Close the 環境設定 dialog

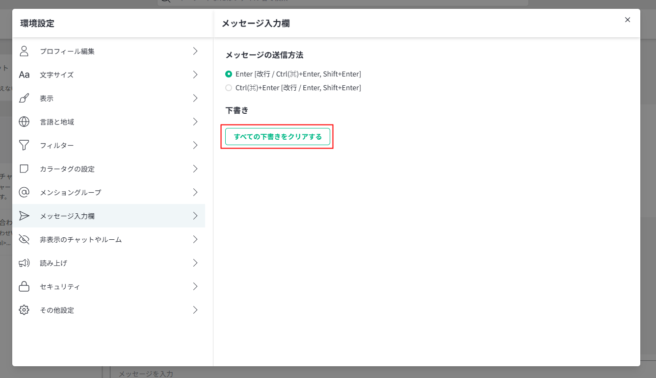click(628, 20)
